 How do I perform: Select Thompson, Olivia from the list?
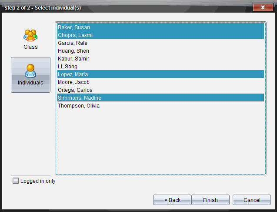point(79,106)
